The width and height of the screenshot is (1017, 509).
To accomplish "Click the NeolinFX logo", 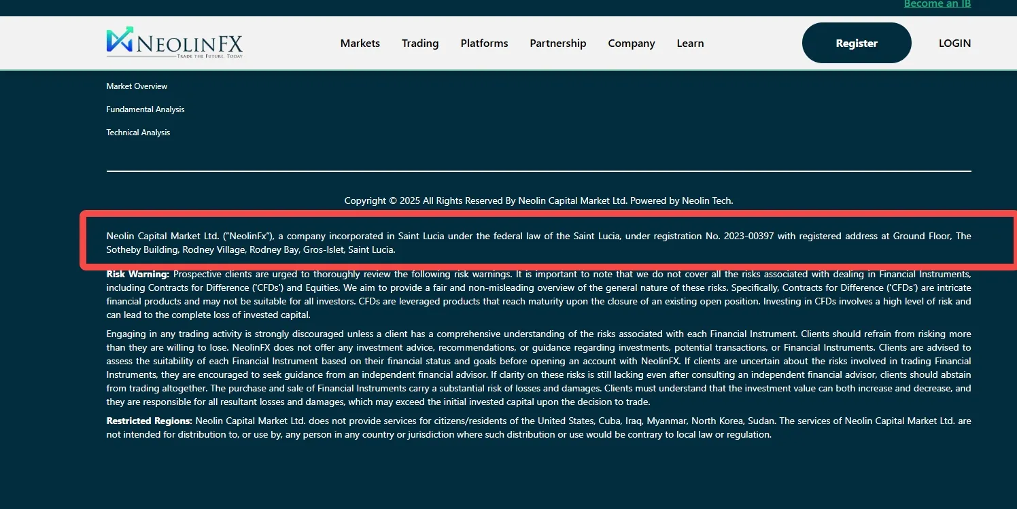I will (x=174, y=43).
